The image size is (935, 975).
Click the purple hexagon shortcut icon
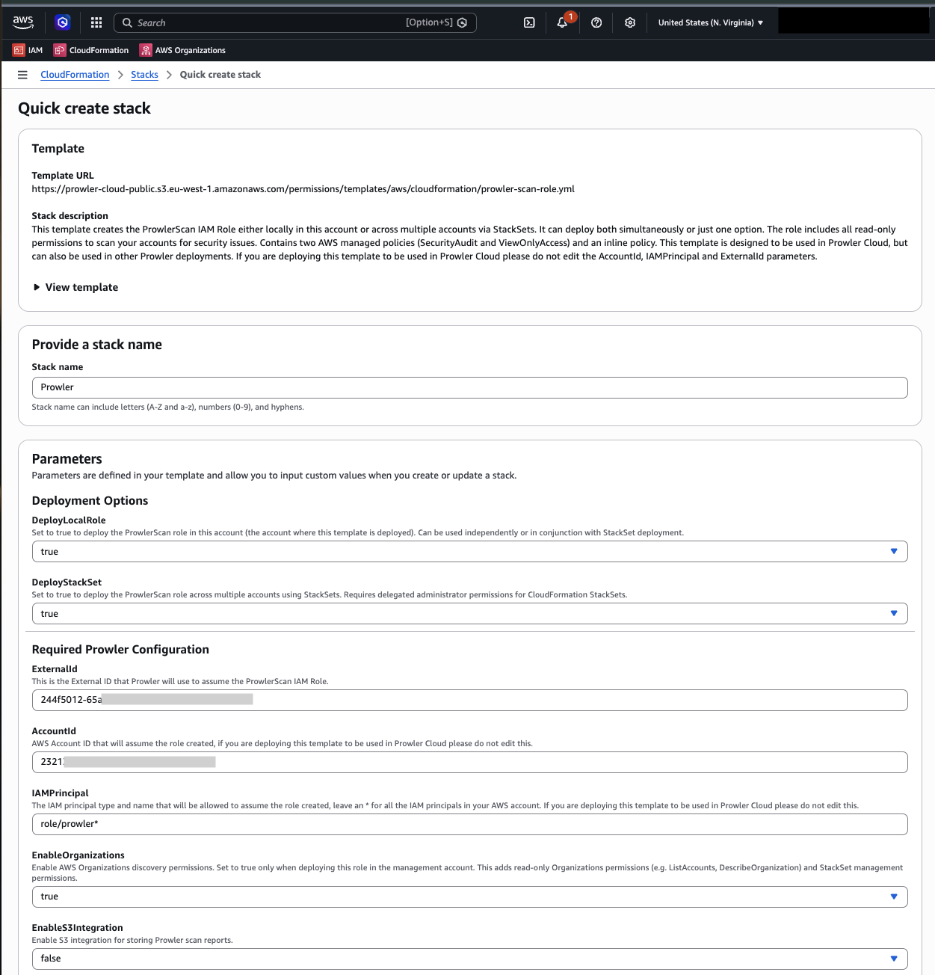(x=63, y=22)
